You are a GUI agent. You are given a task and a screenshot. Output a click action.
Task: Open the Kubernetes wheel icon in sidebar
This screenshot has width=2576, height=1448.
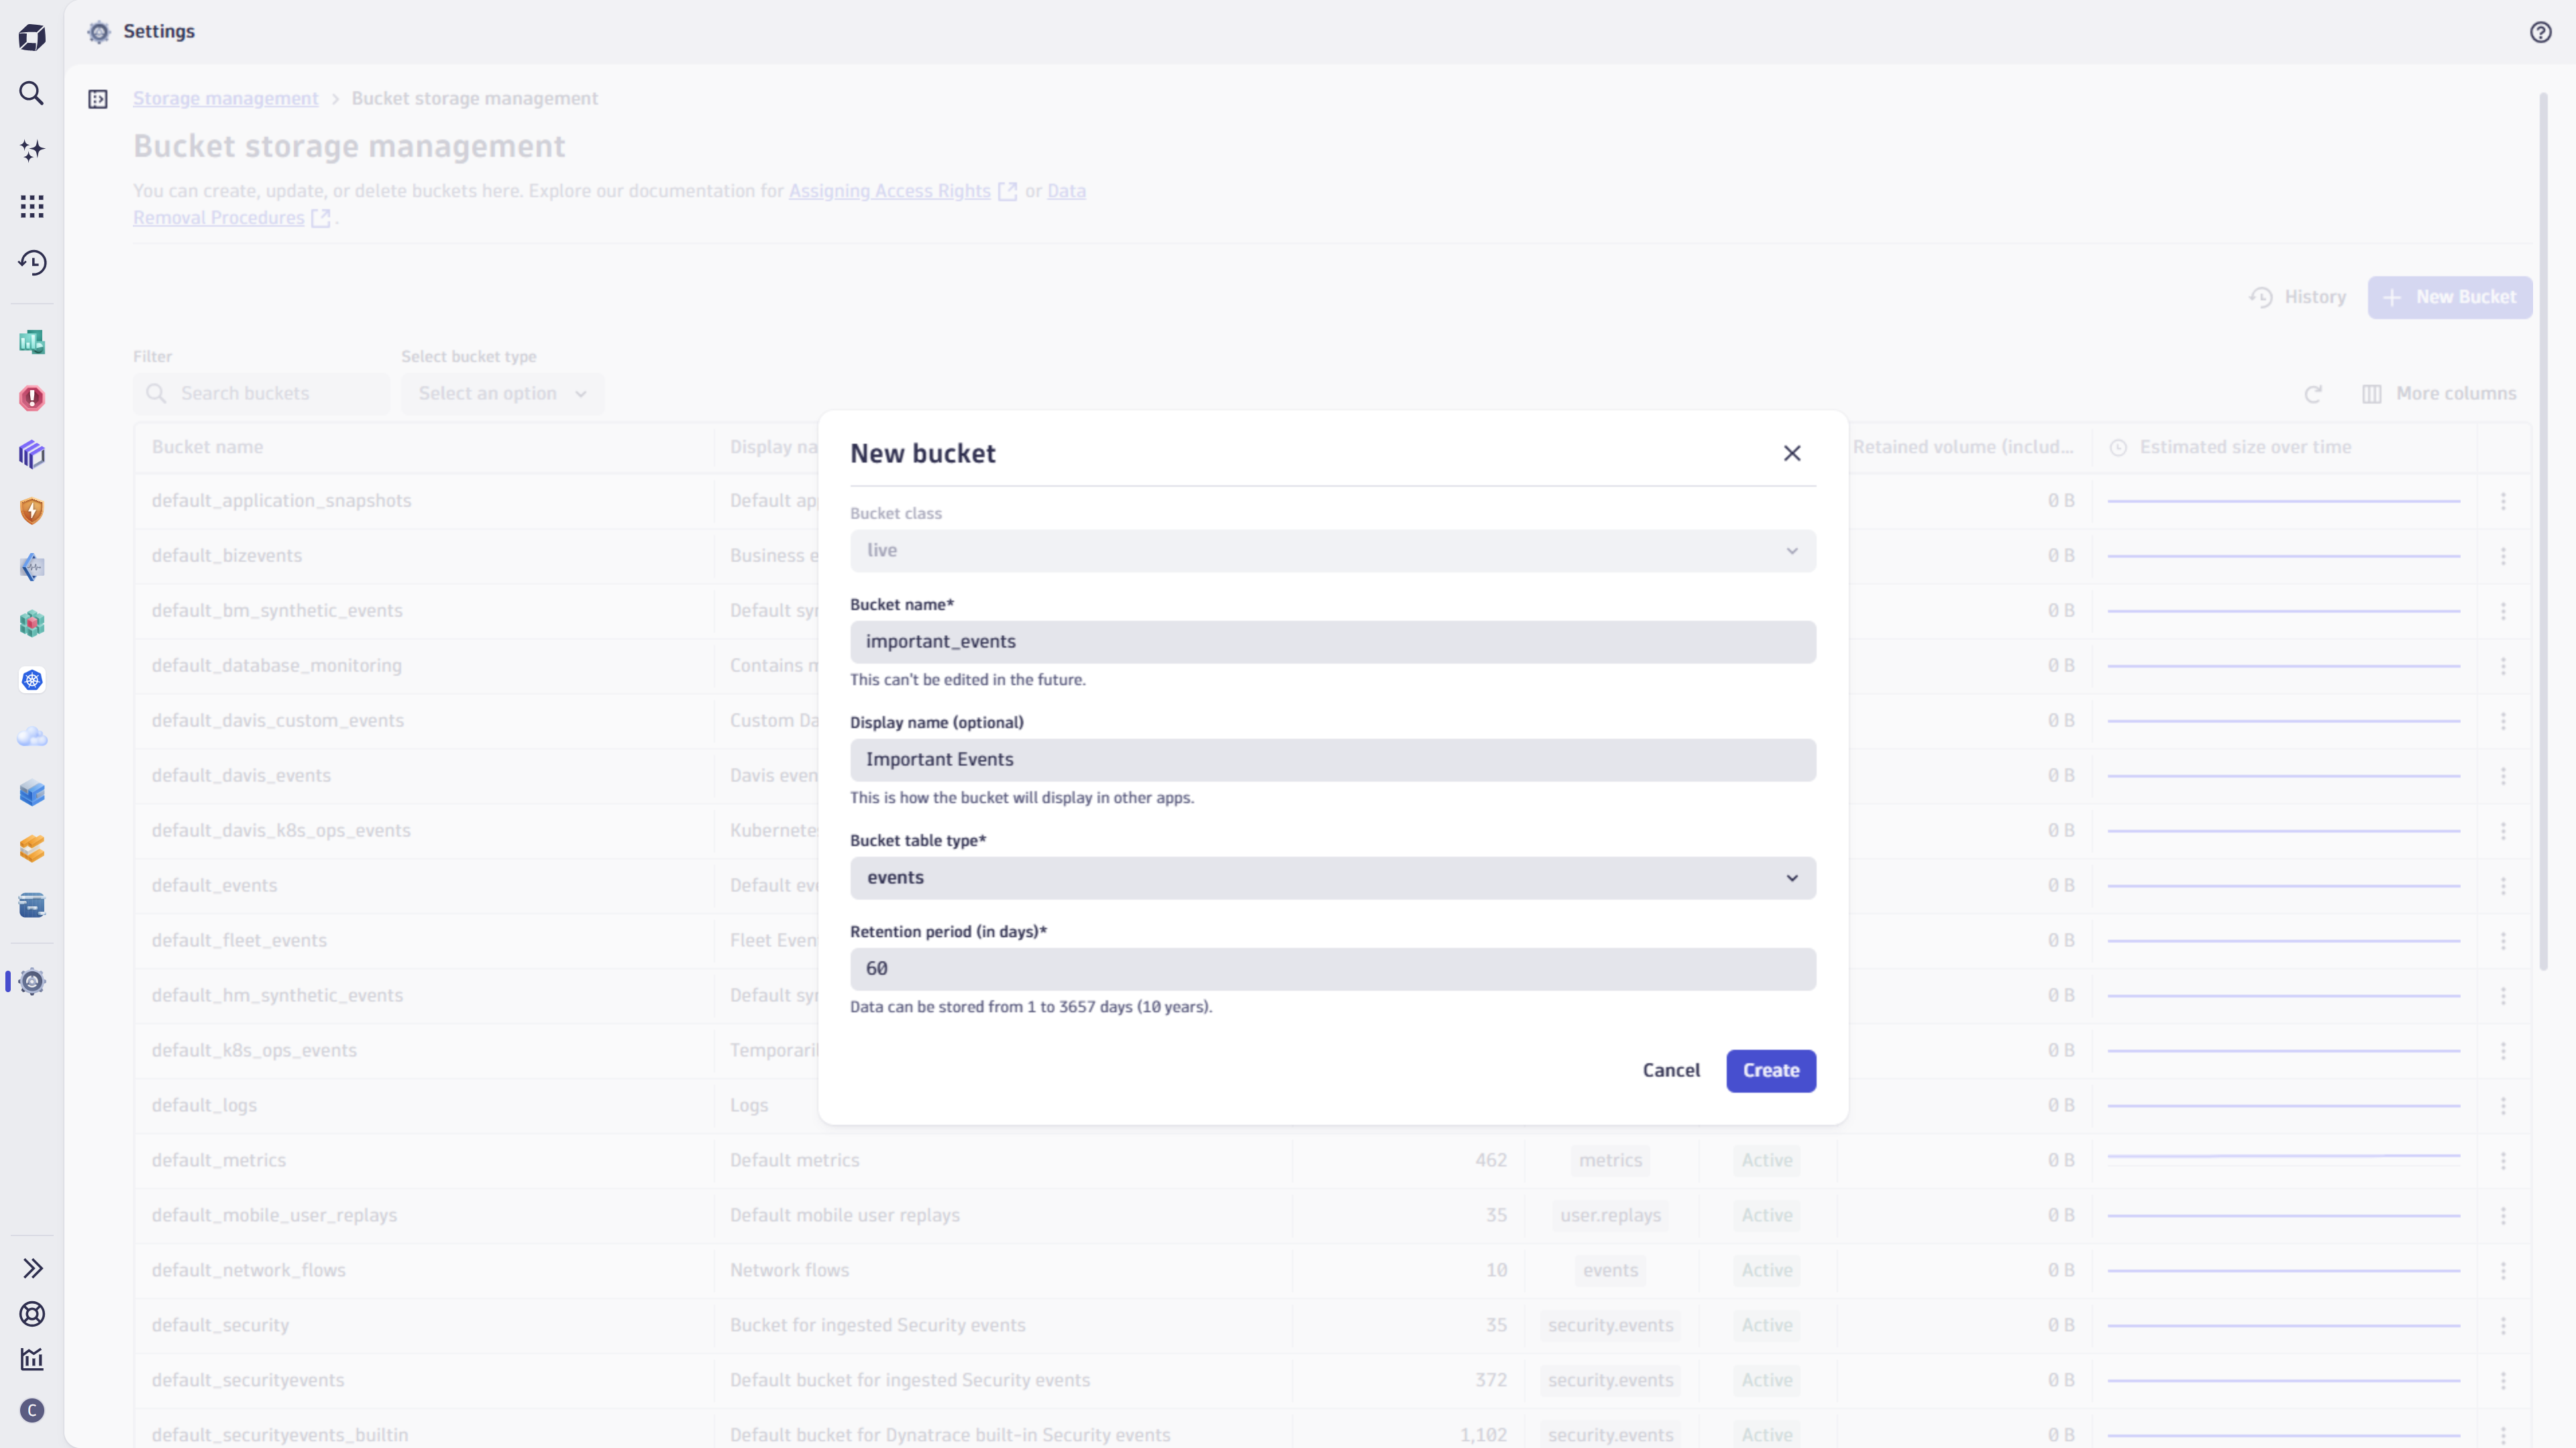(x=32, y=680)
